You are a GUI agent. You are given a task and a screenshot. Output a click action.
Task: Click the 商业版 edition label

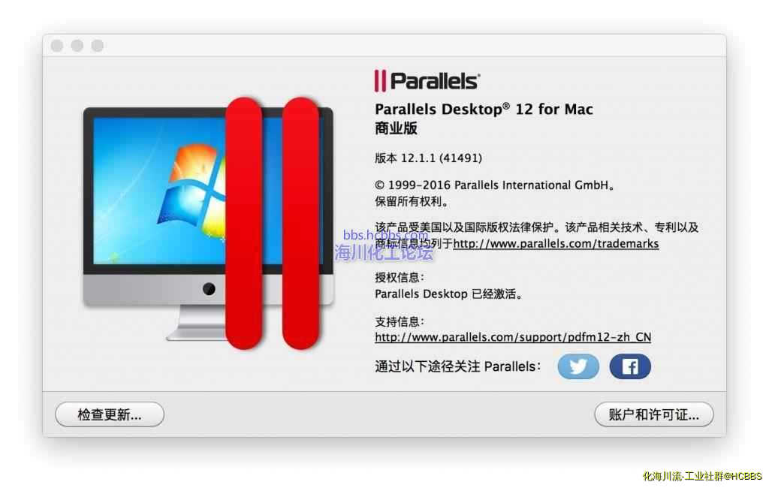tap(396, 128)
